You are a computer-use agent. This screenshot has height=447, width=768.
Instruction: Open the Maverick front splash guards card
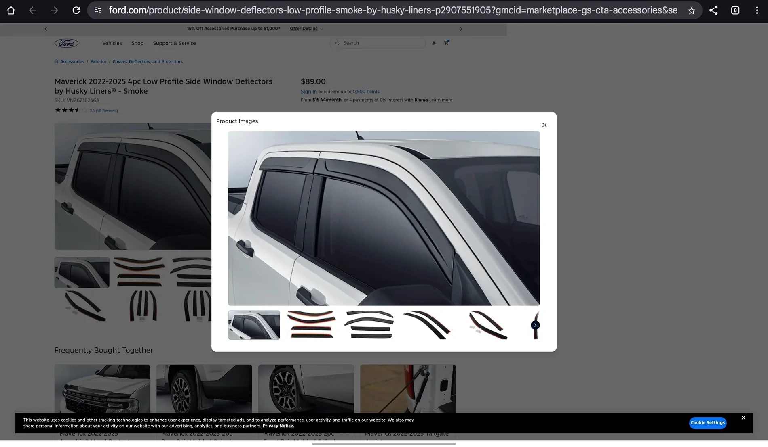[x=306, y=402]
